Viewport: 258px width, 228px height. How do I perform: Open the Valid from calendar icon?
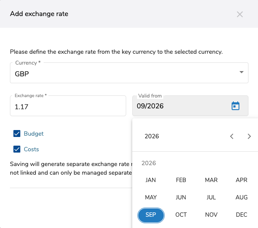236,106
